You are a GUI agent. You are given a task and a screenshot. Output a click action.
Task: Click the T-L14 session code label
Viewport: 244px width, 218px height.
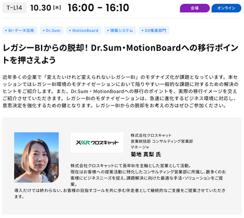pos(14,8)
